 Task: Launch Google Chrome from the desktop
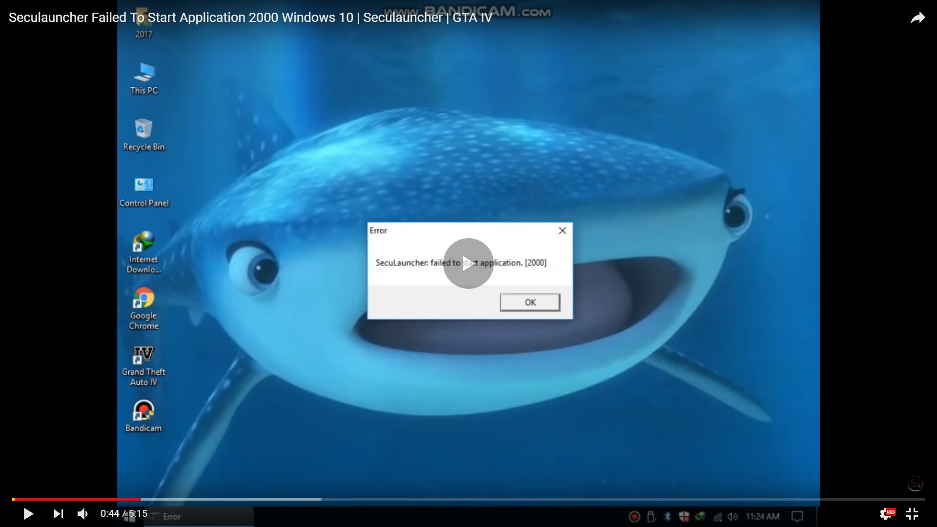pyautogui.click(x=144, y=309)
